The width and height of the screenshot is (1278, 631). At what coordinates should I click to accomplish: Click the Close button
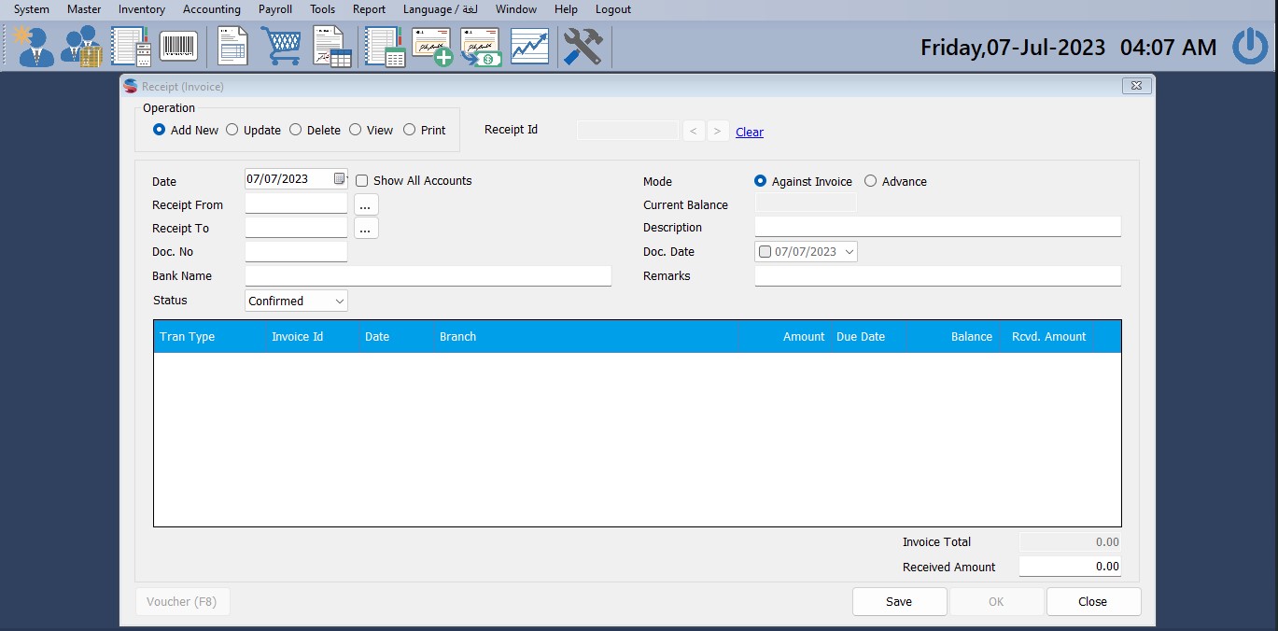[1093, 602]
